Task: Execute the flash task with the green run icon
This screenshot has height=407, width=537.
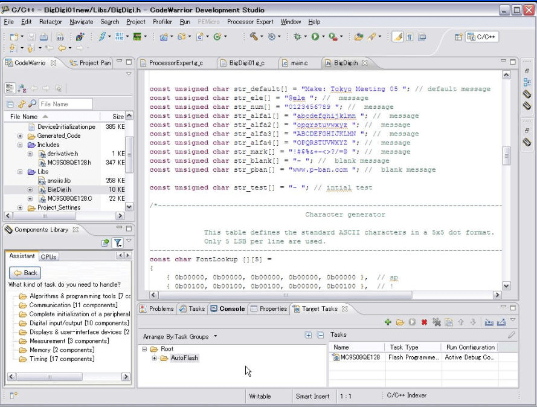Action: tap(413, 322)
